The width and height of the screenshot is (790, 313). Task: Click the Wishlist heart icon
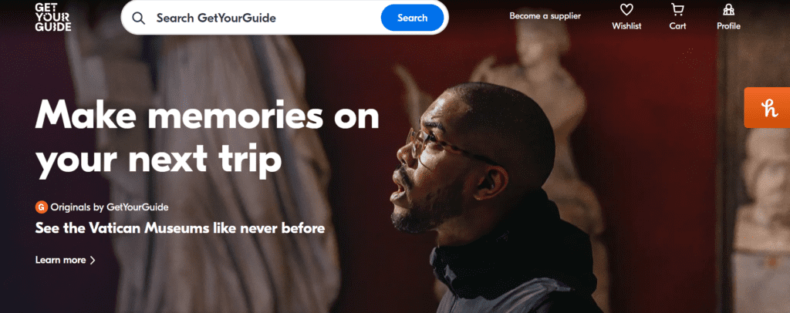pos(626,9)
